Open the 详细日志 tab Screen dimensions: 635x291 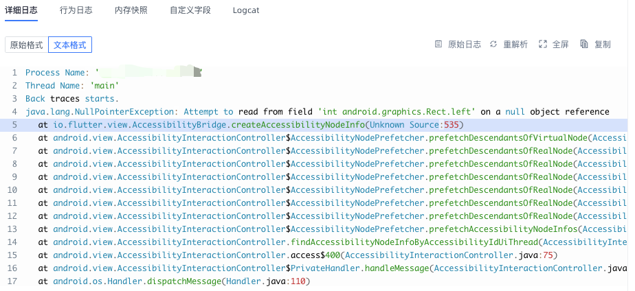coord(21,10)
